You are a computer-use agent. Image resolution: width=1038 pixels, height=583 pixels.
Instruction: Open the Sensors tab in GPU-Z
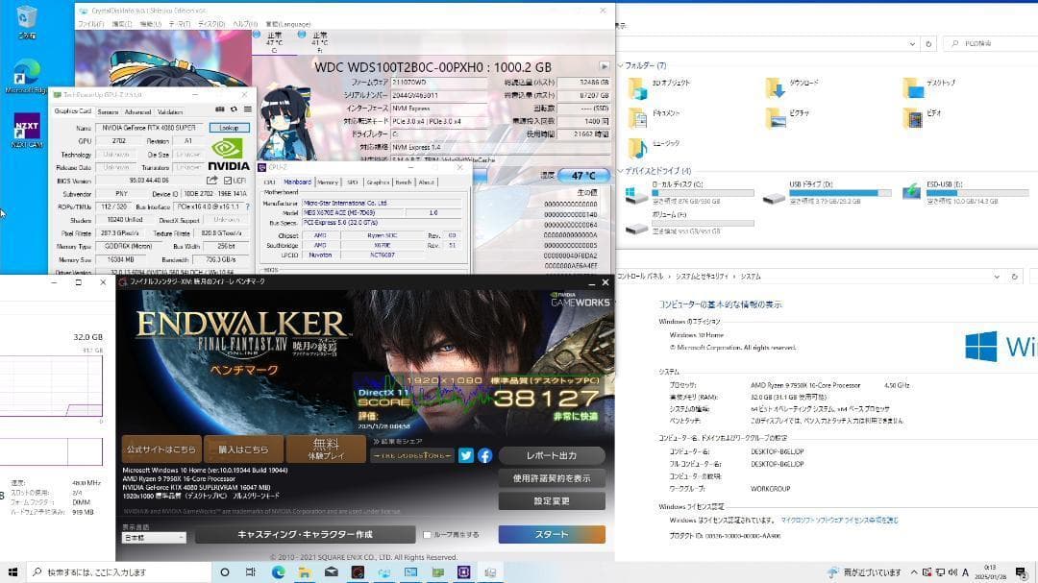[109, 111]
